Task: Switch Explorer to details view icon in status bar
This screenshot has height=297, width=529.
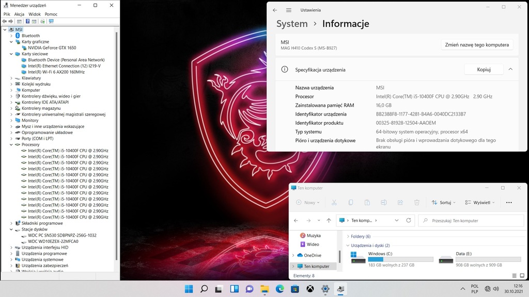Action: coord(514,275)
